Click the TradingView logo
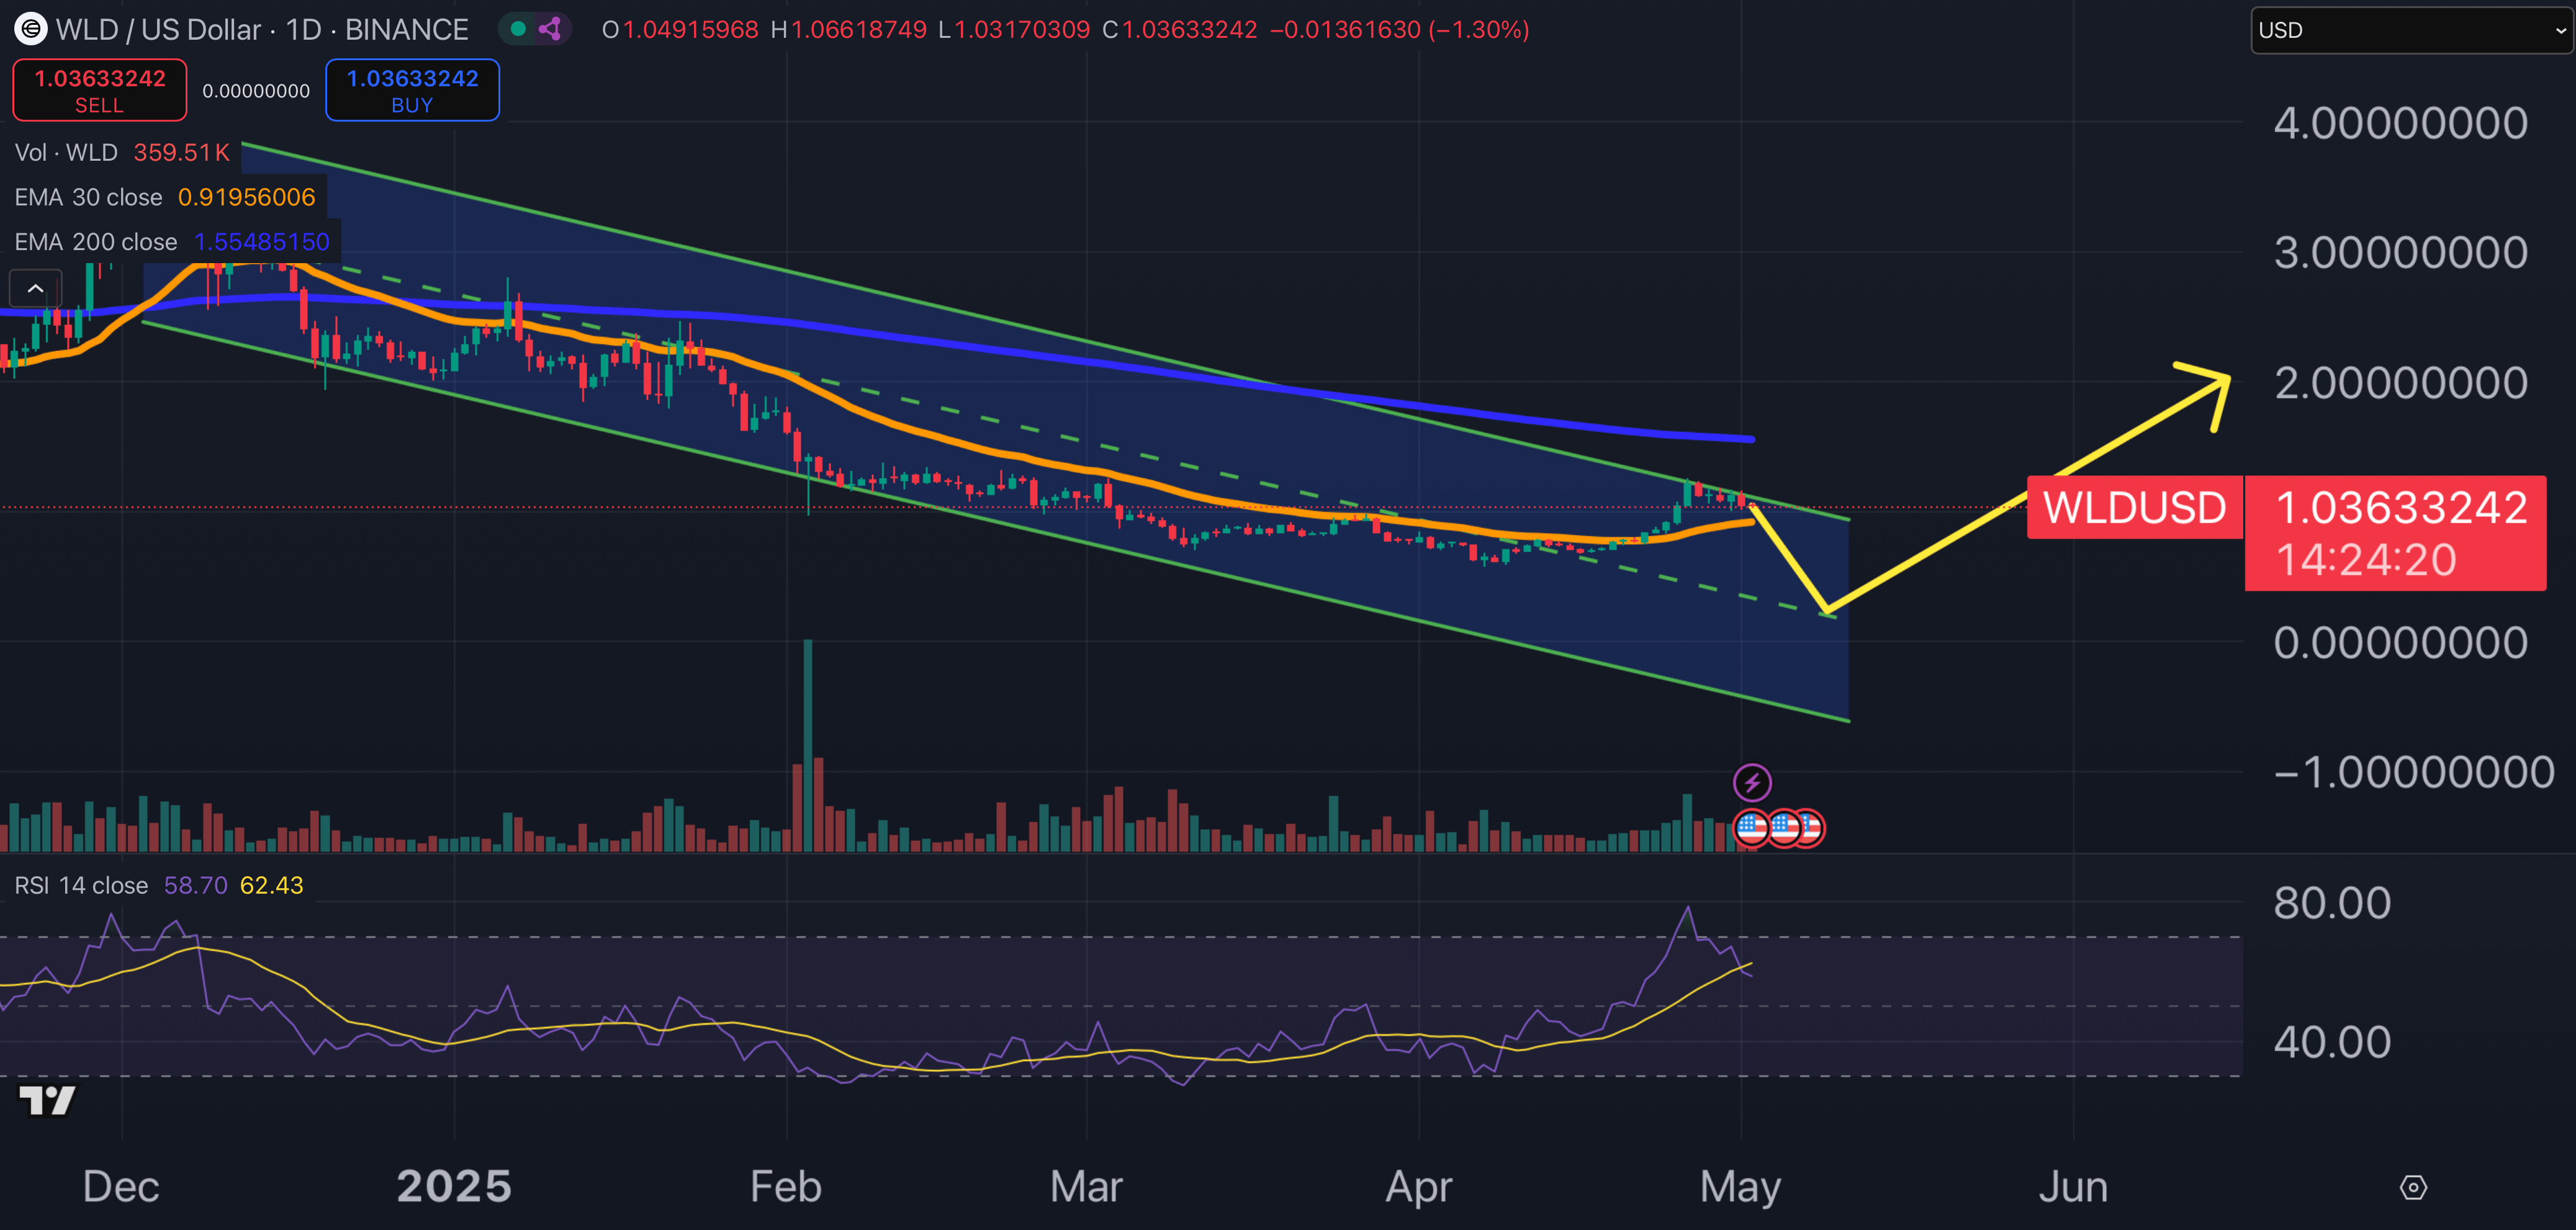Image resolution: width=2576 pixels, height=1230 pixels. pos(47,1100)
